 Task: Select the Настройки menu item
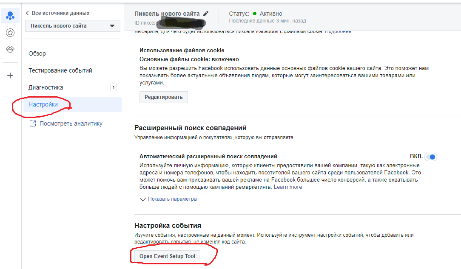73,104
